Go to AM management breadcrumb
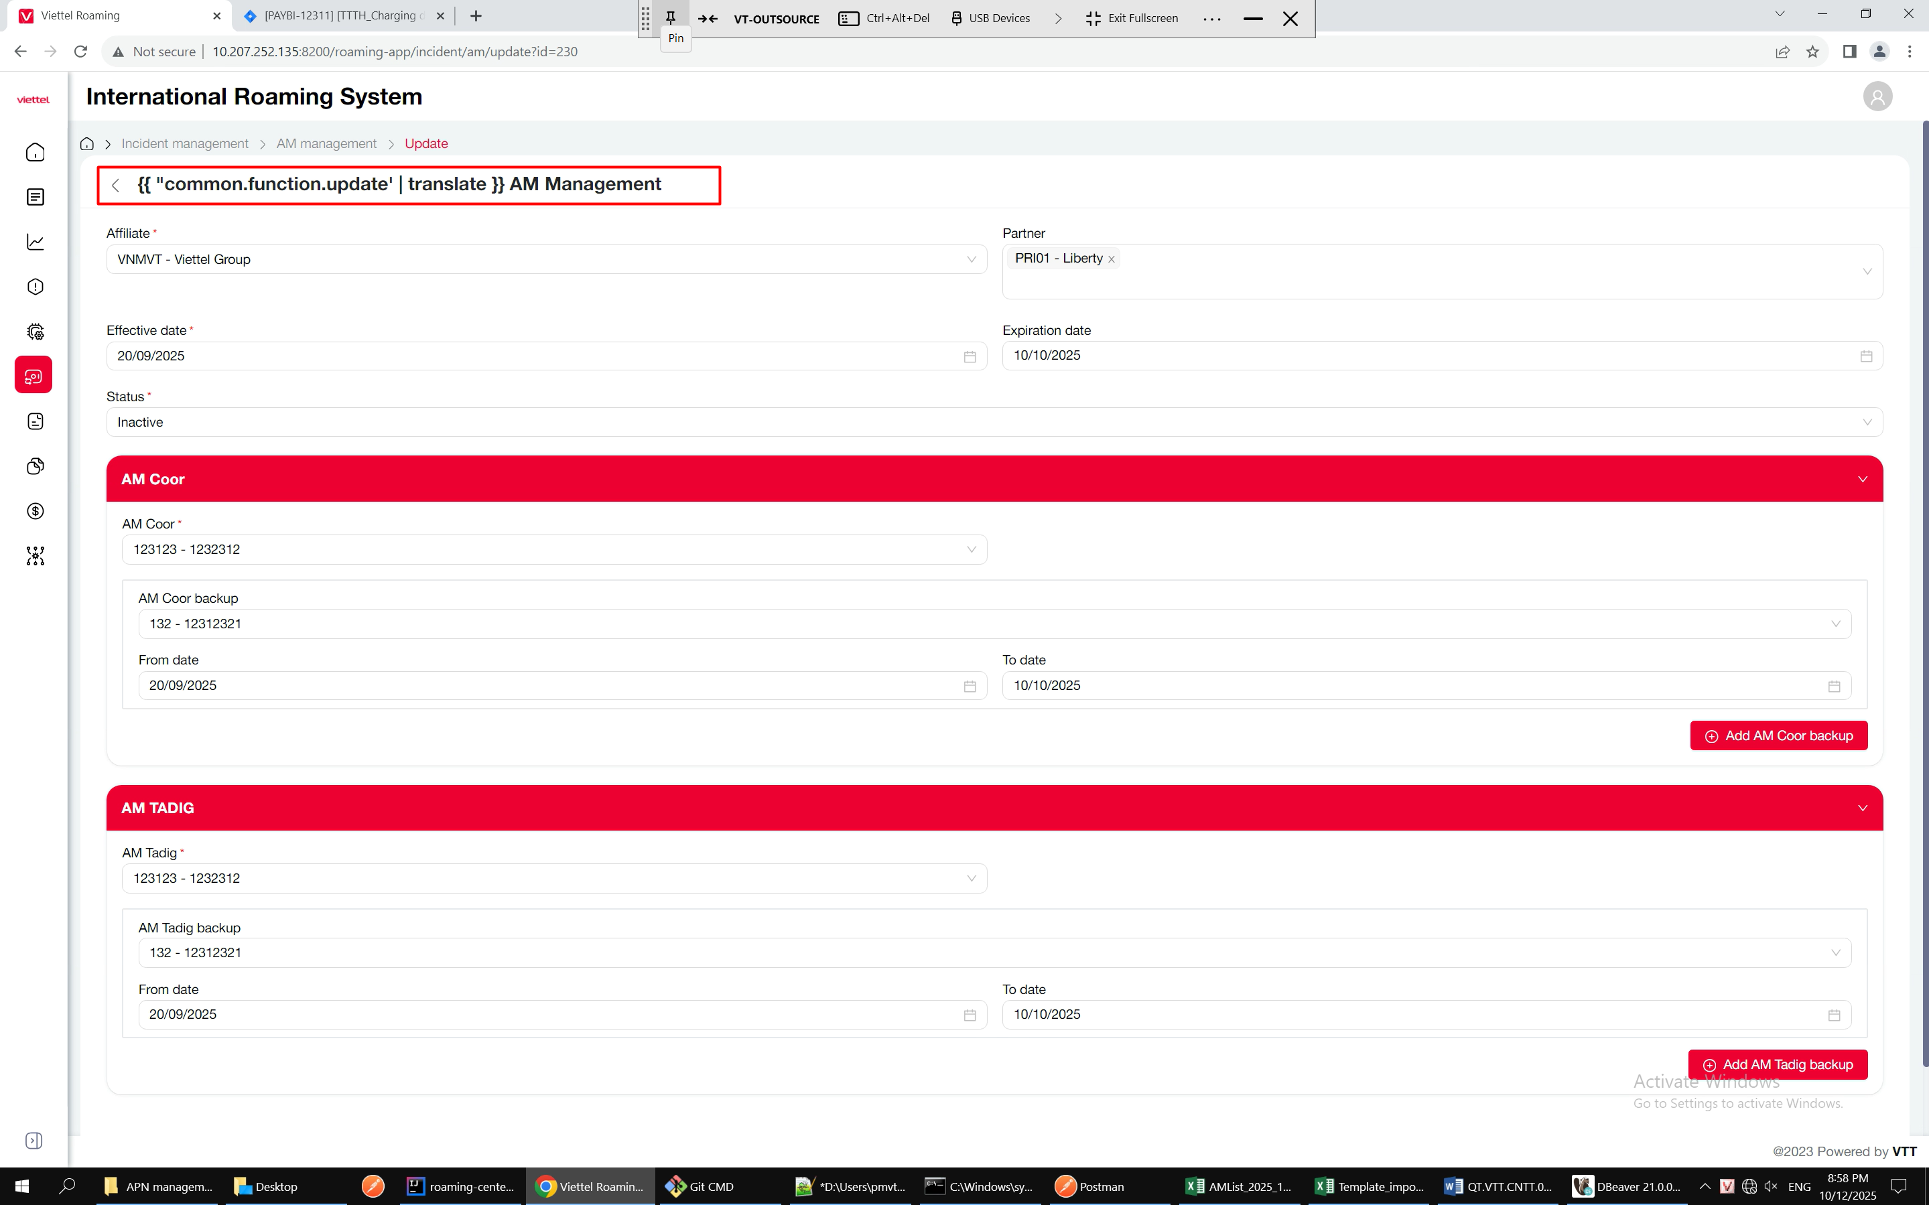The image size is (1929, 1205). pos(326,143)
